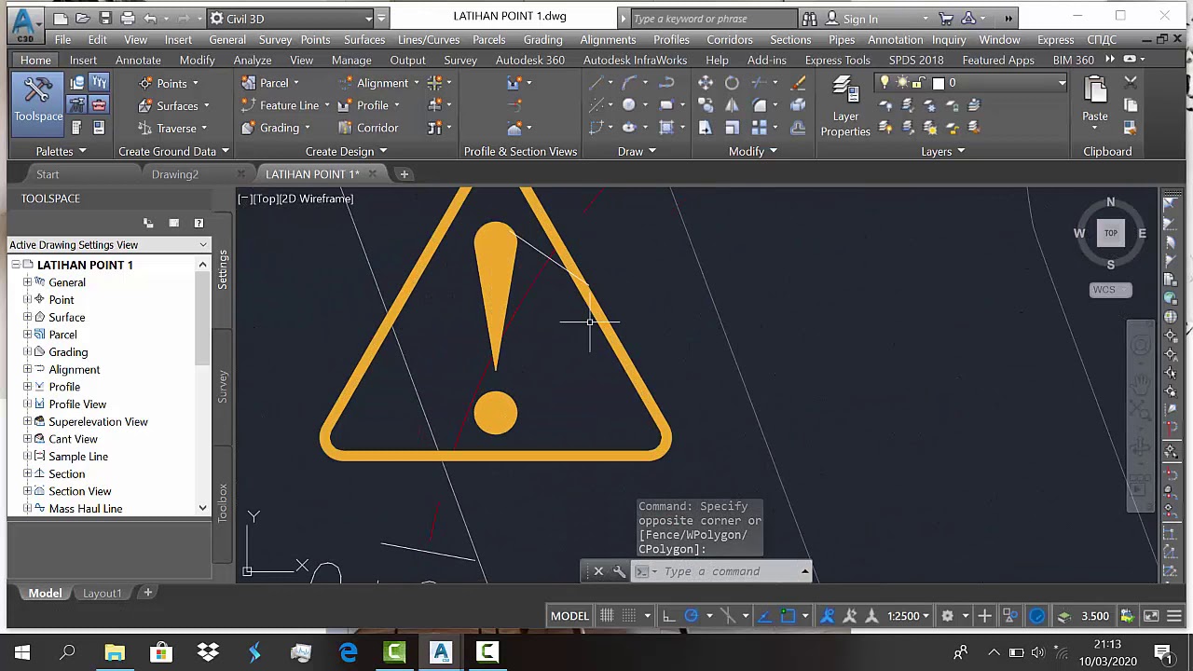Screen dimensions: 1193x671
Task: Expand the Draw panel flyout
Action: [x=637, y=151]
